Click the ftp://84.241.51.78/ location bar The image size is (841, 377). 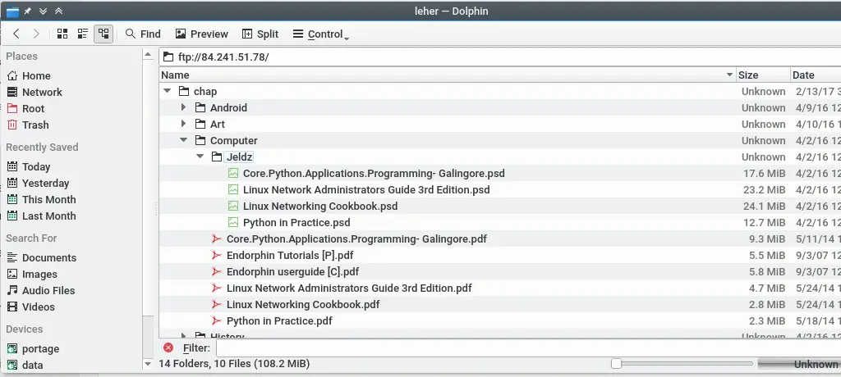pyautogui.click(x=500, y=57)
